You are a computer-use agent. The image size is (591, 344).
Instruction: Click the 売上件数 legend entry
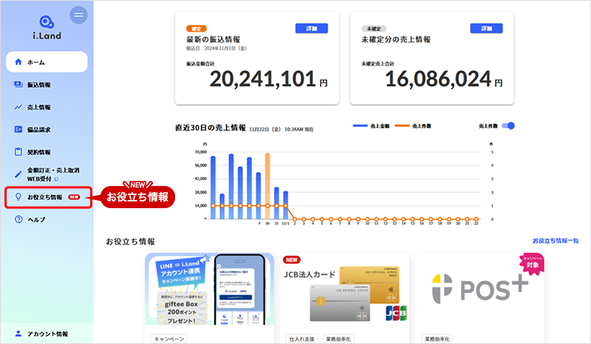coord(413,125)
